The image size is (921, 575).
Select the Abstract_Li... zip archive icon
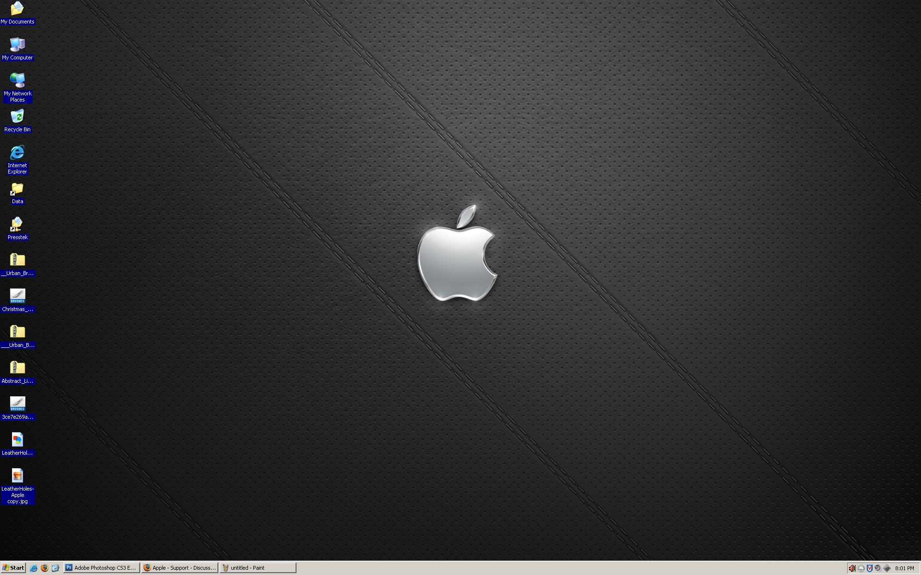pyautogui.click(x=17, y=368)
